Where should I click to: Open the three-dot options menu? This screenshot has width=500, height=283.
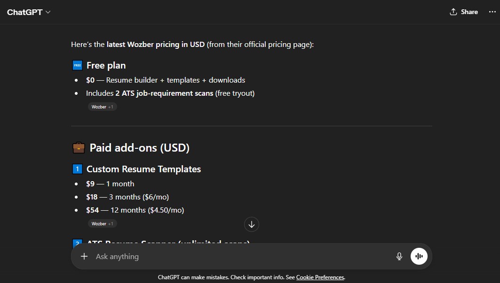point(492,11)
